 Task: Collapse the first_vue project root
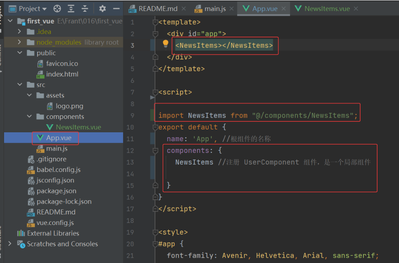tap(10, 21)
